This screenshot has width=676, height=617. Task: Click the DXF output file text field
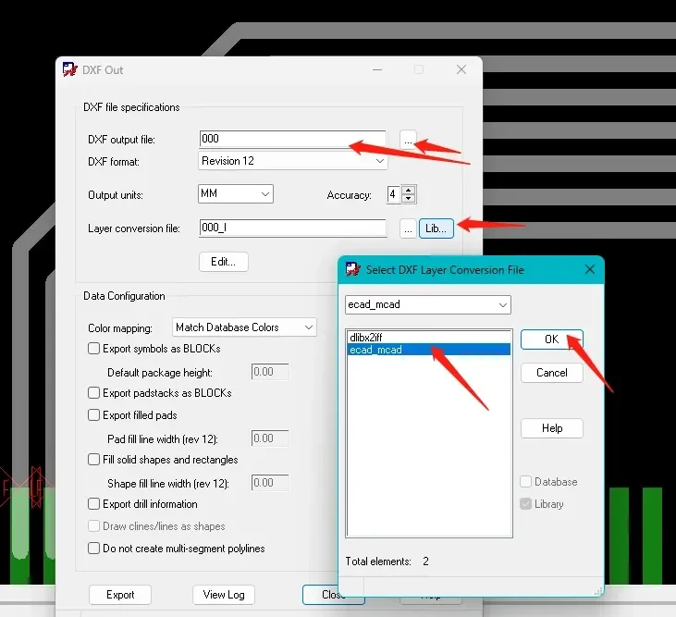point(292,139)
